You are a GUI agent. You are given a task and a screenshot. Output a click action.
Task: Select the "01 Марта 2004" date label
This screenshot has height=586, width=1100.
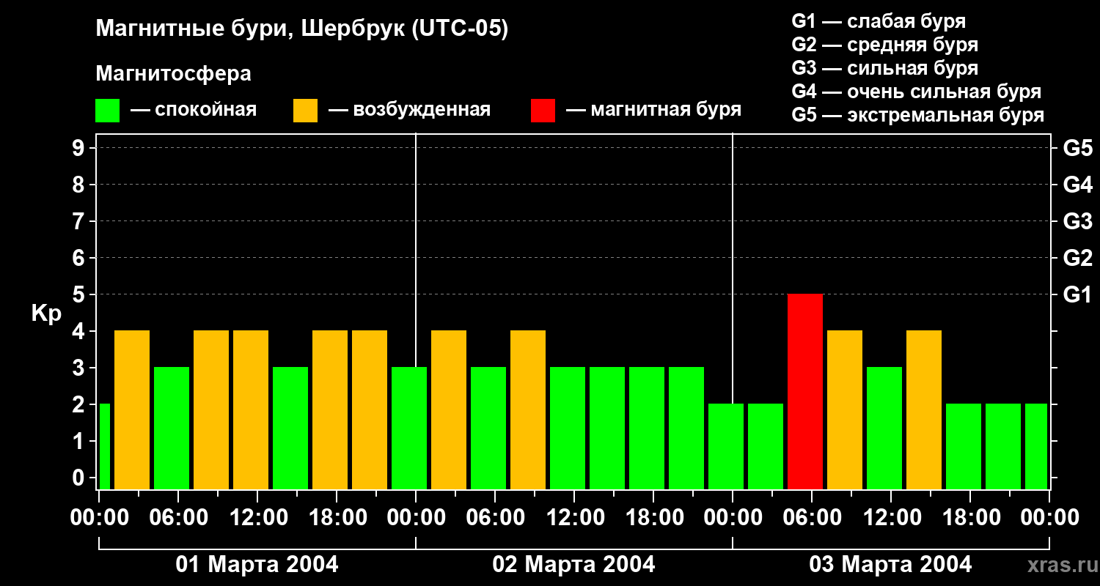coord(257,565)
